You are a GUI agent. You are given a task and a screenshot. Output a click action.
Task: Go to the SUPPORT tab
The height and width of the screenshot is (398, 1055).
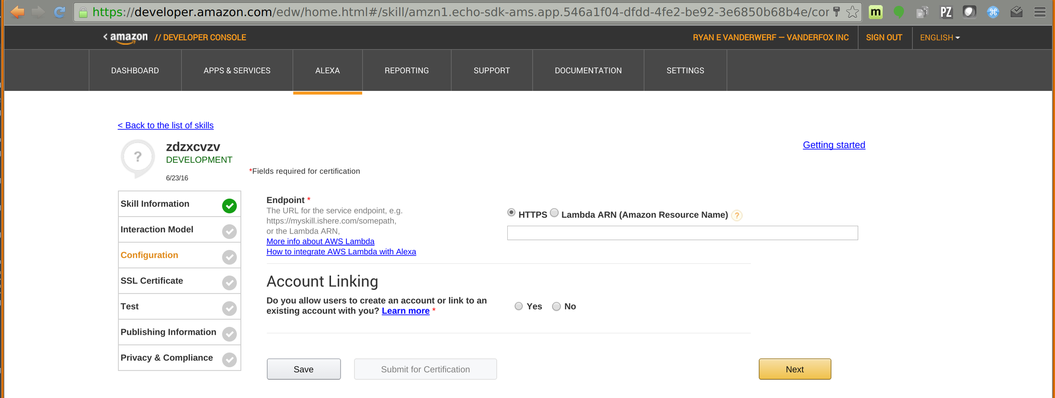coord(492,70)
